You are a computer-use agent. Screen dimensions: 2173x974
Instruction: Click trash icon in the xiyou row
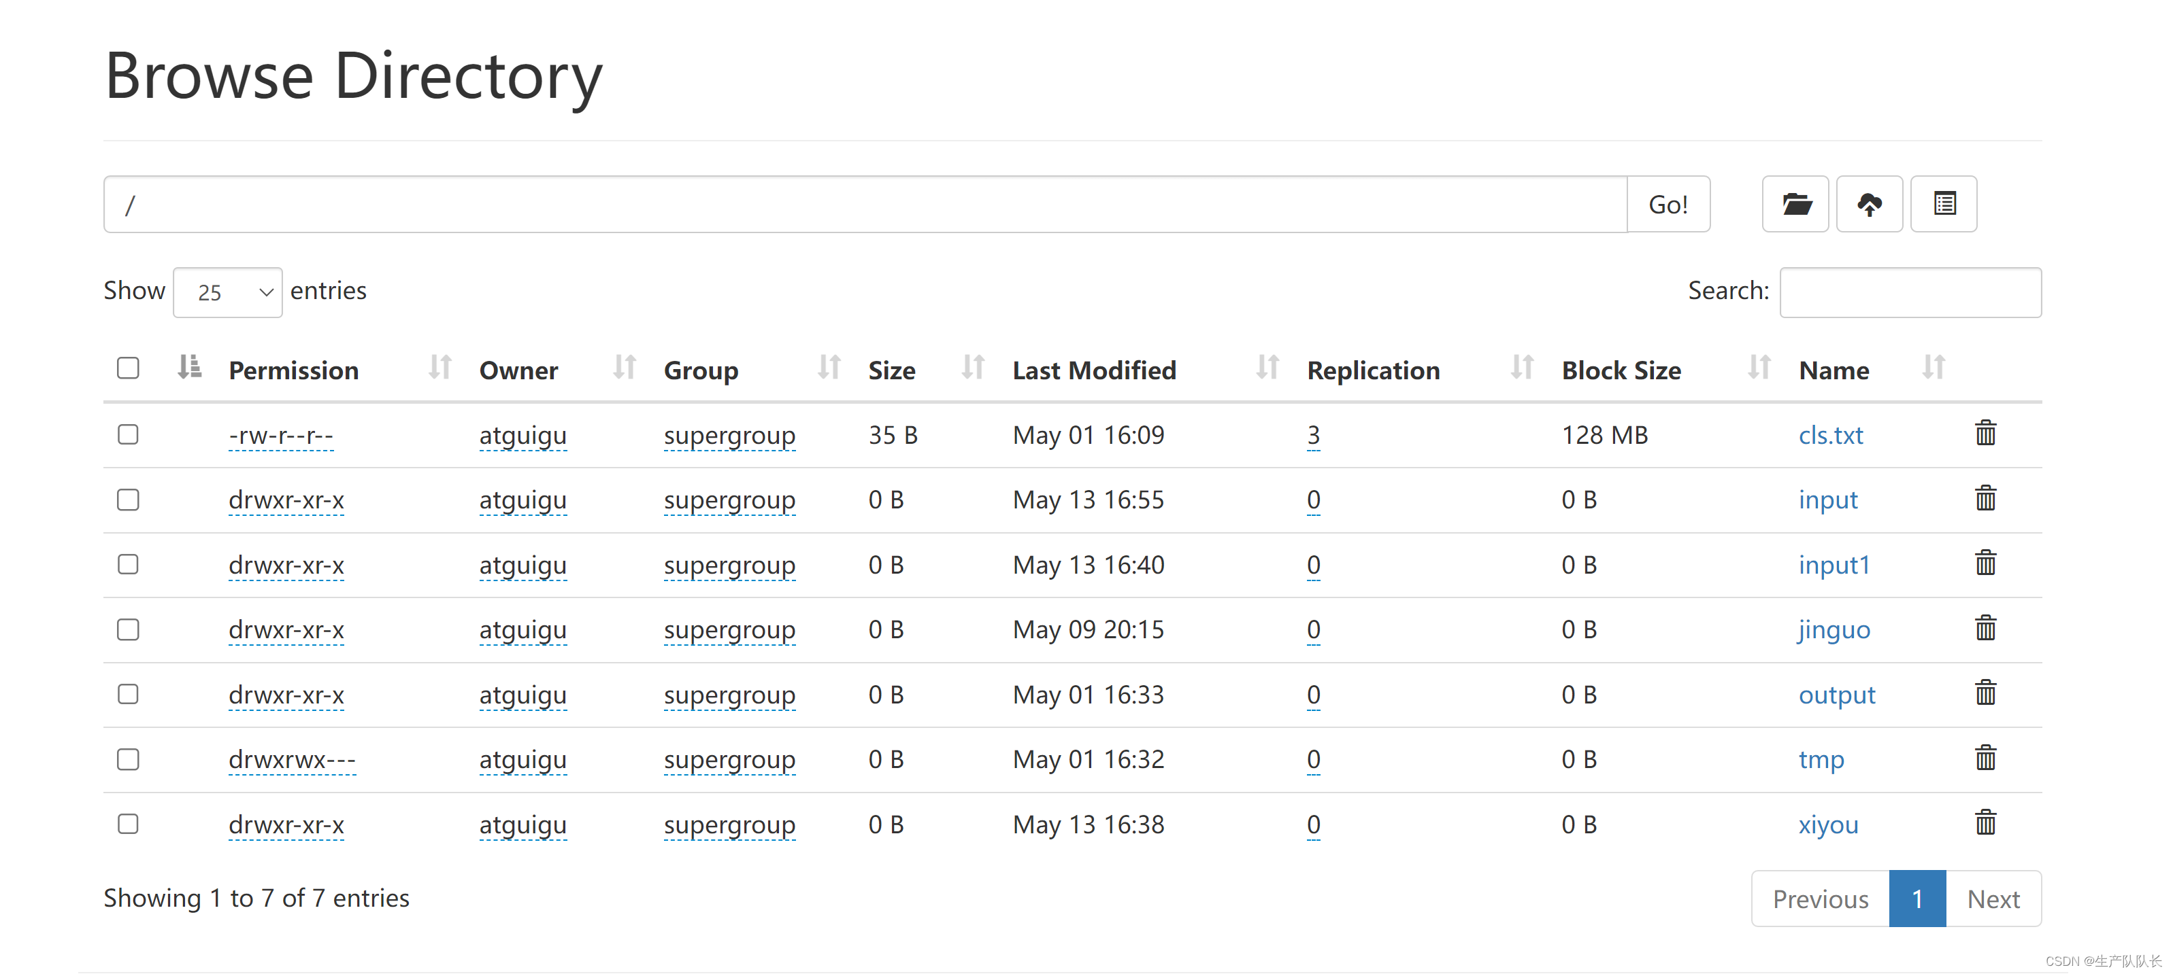tap(1985, 823)
